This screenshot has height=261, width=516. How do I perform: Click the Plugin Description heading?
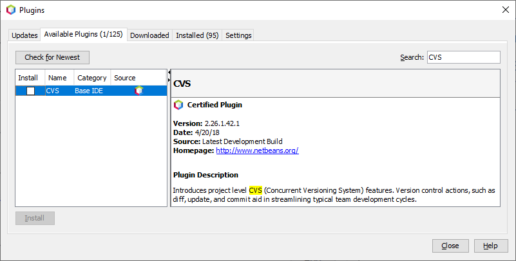[x=205, y=175]
